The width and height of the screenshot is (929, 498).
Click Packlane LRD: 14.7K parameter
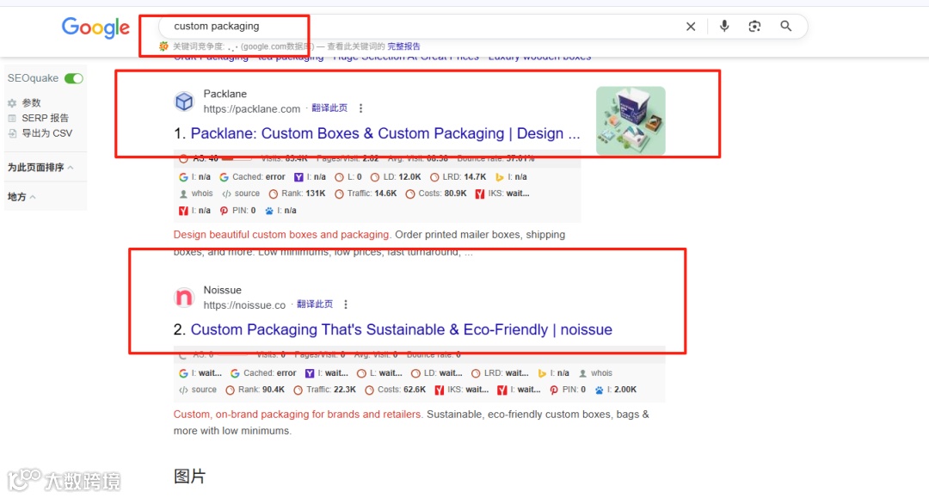[x=458, y=177]
